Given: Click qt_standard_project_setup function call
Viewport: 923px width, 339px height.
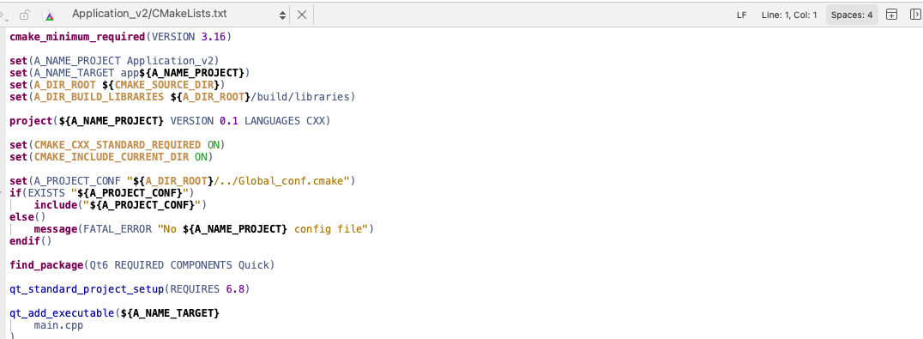Looking at the screenshot, I should point(86,289).
